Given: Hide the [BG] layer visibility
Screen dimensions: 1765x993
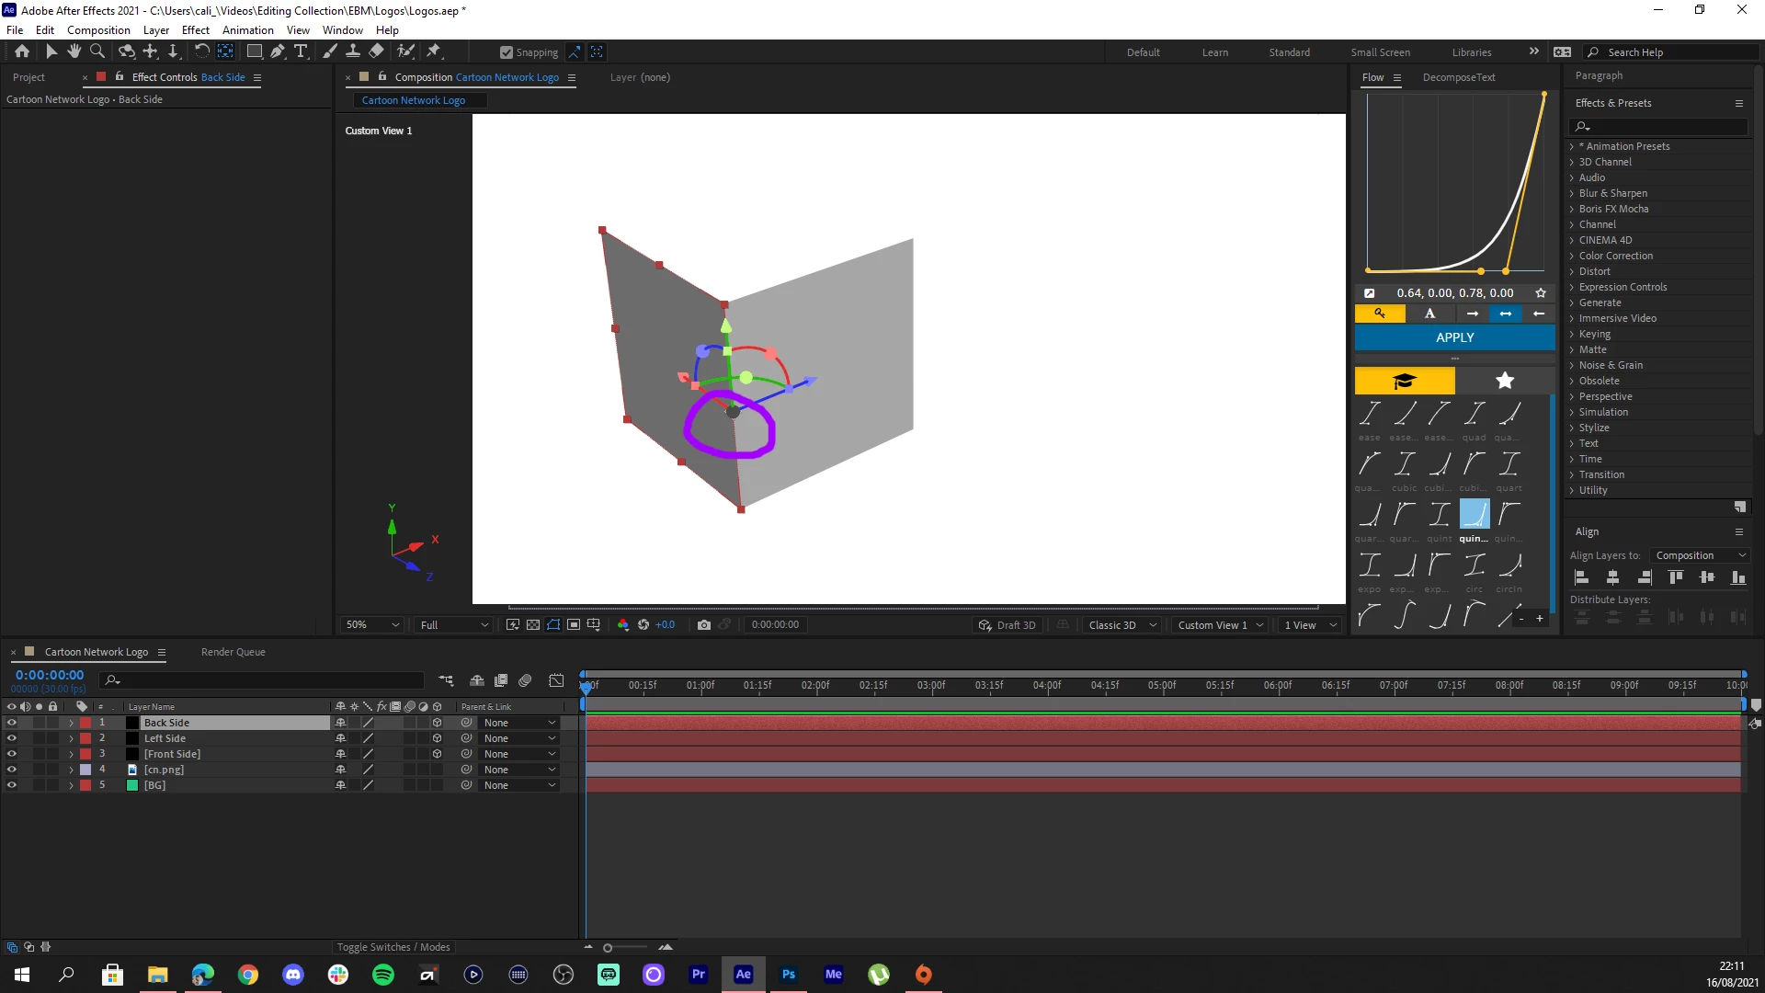Looking at the screenshot, I should 11,785.
